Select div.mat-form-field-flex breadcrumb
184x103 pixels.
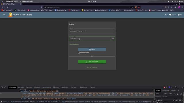23,102
